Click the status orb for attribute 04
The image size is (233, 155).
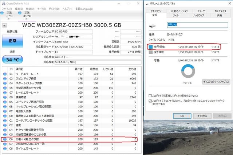pyautogui.click(x=5, y=83)
